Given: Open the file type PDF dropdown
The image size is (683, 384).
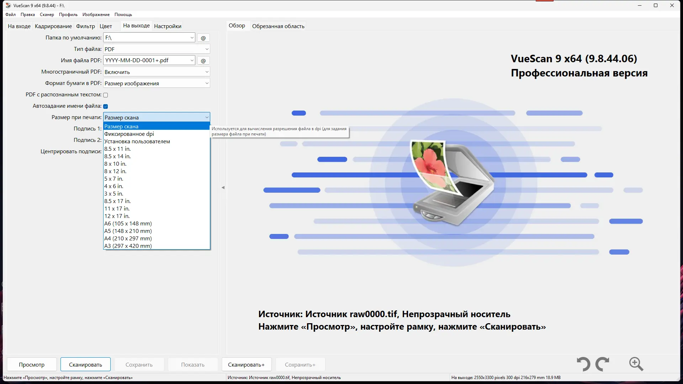Looking at the screenshot, I should [x=157, y=49].
